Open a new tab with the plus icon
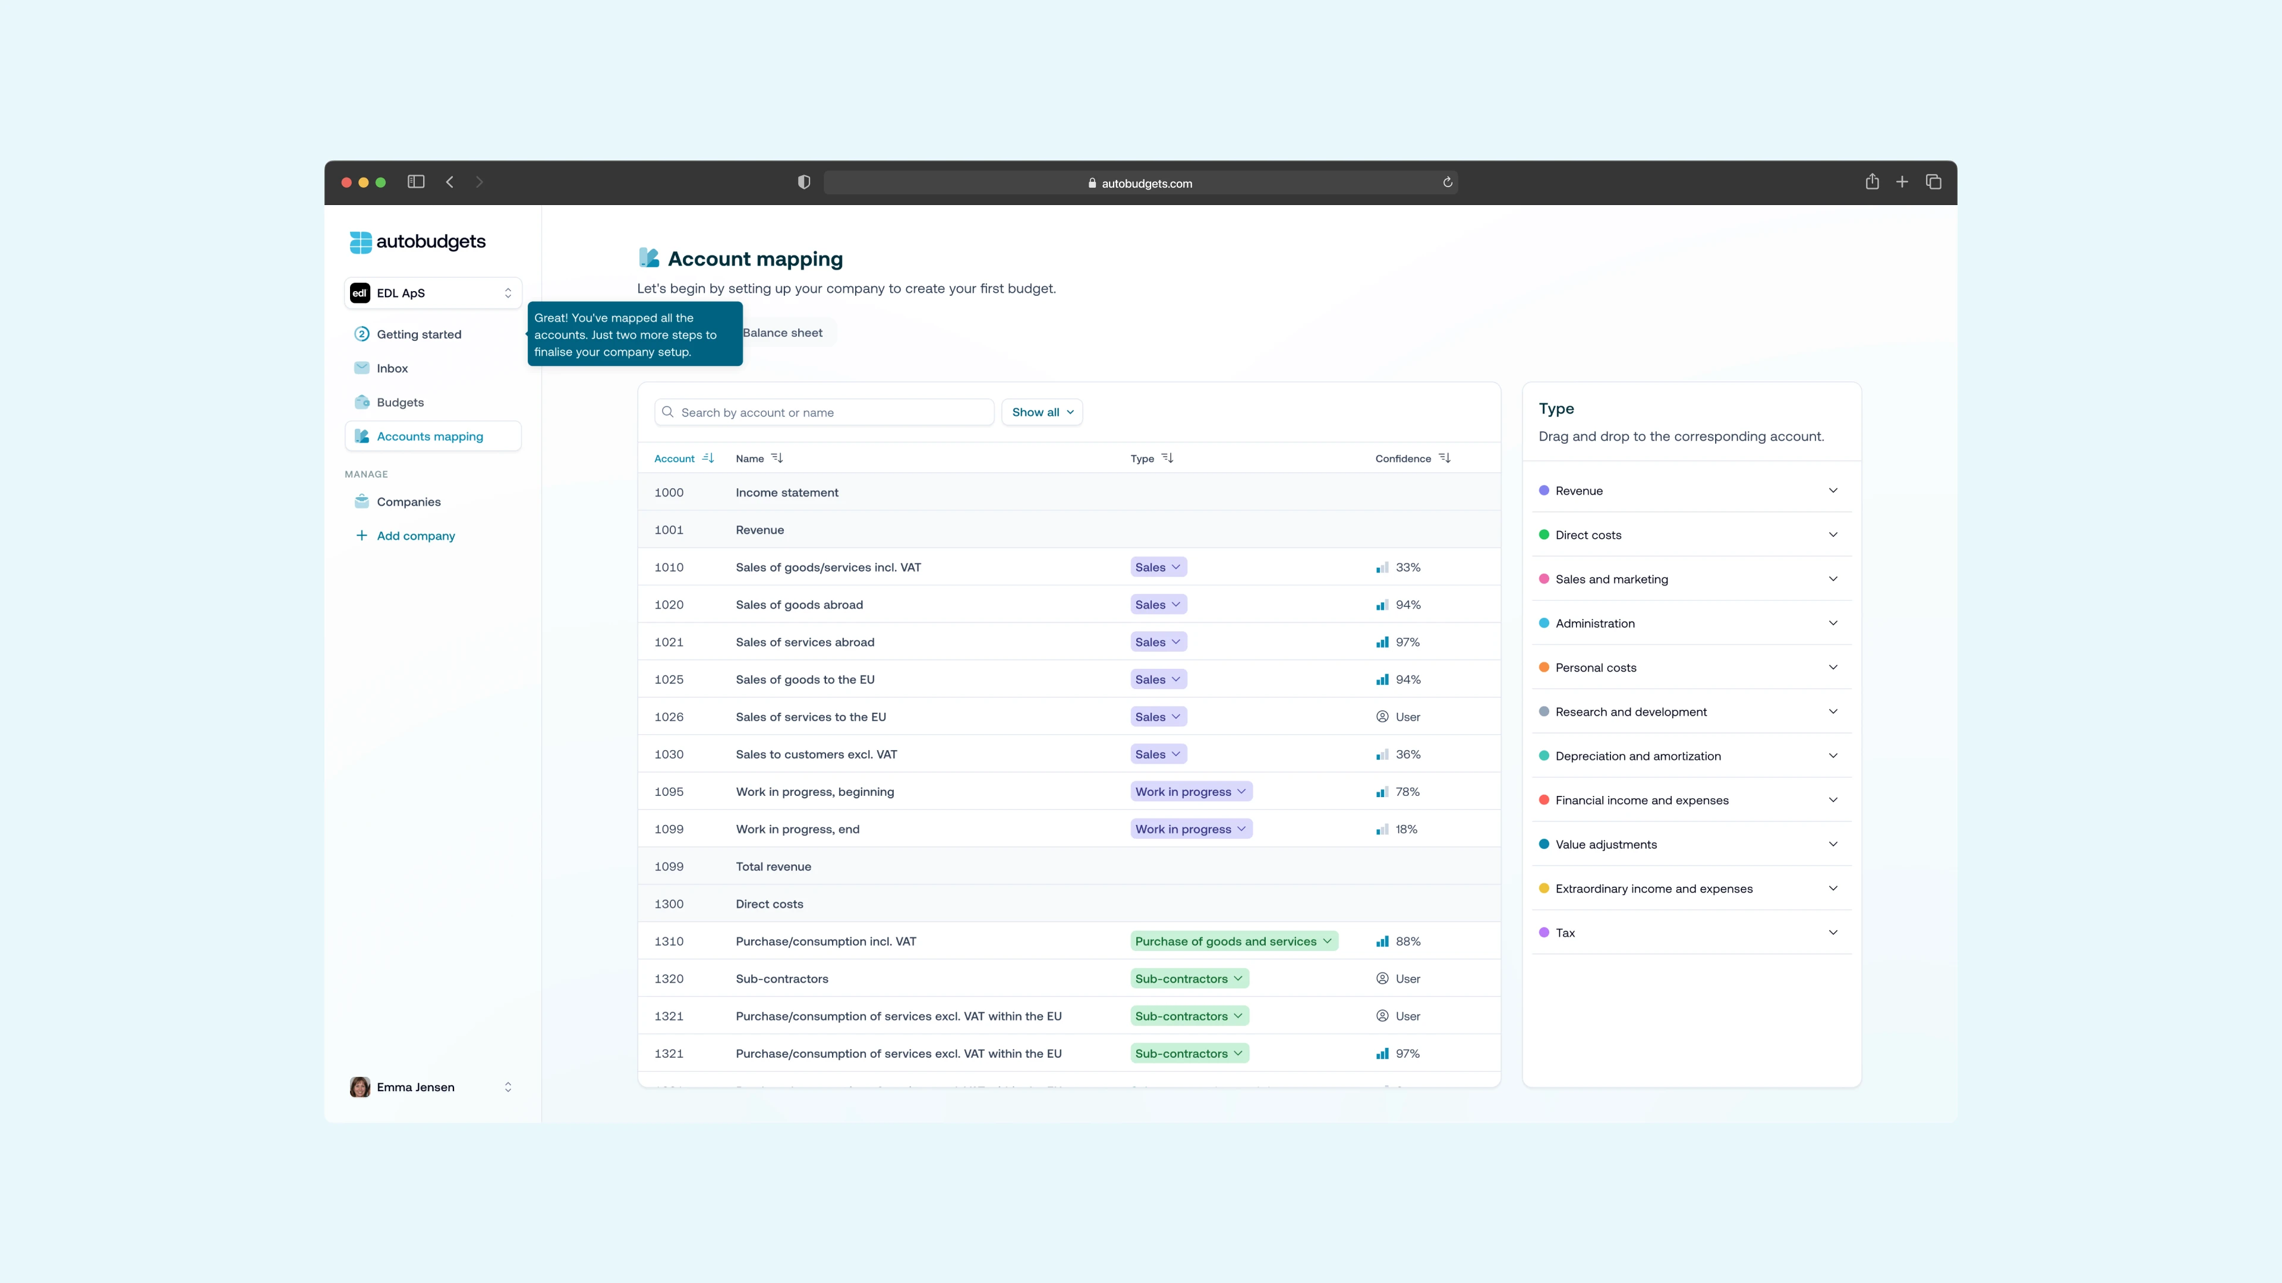 point(1902,182)
